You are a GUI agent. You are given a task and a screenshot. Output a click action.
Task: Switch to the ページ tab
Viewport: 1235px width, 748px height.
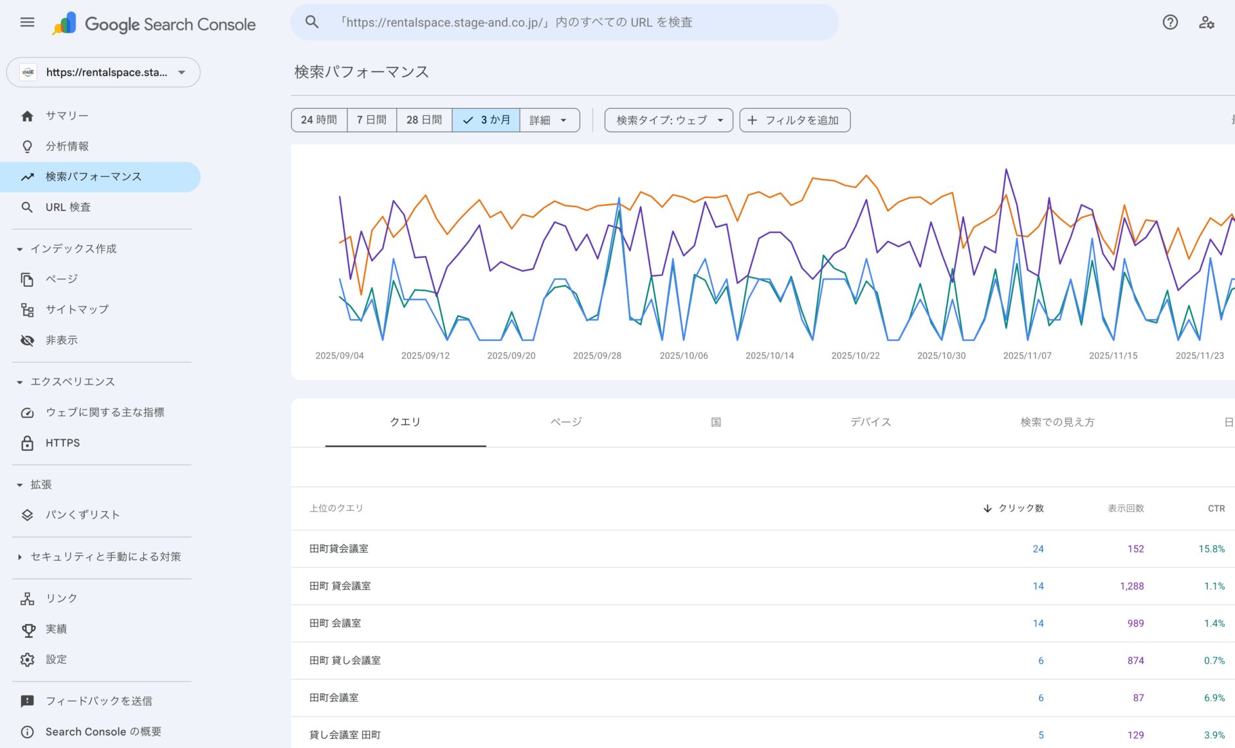[565, 422]
